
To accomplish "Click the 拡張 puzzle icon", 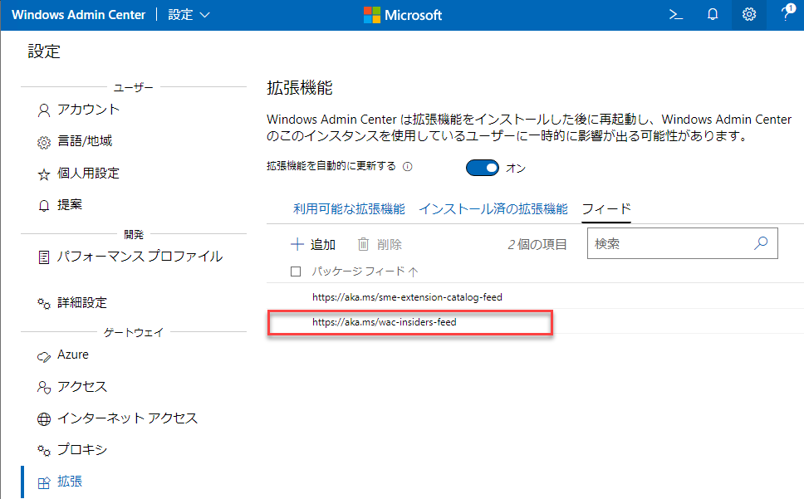I will click(44, 482).
